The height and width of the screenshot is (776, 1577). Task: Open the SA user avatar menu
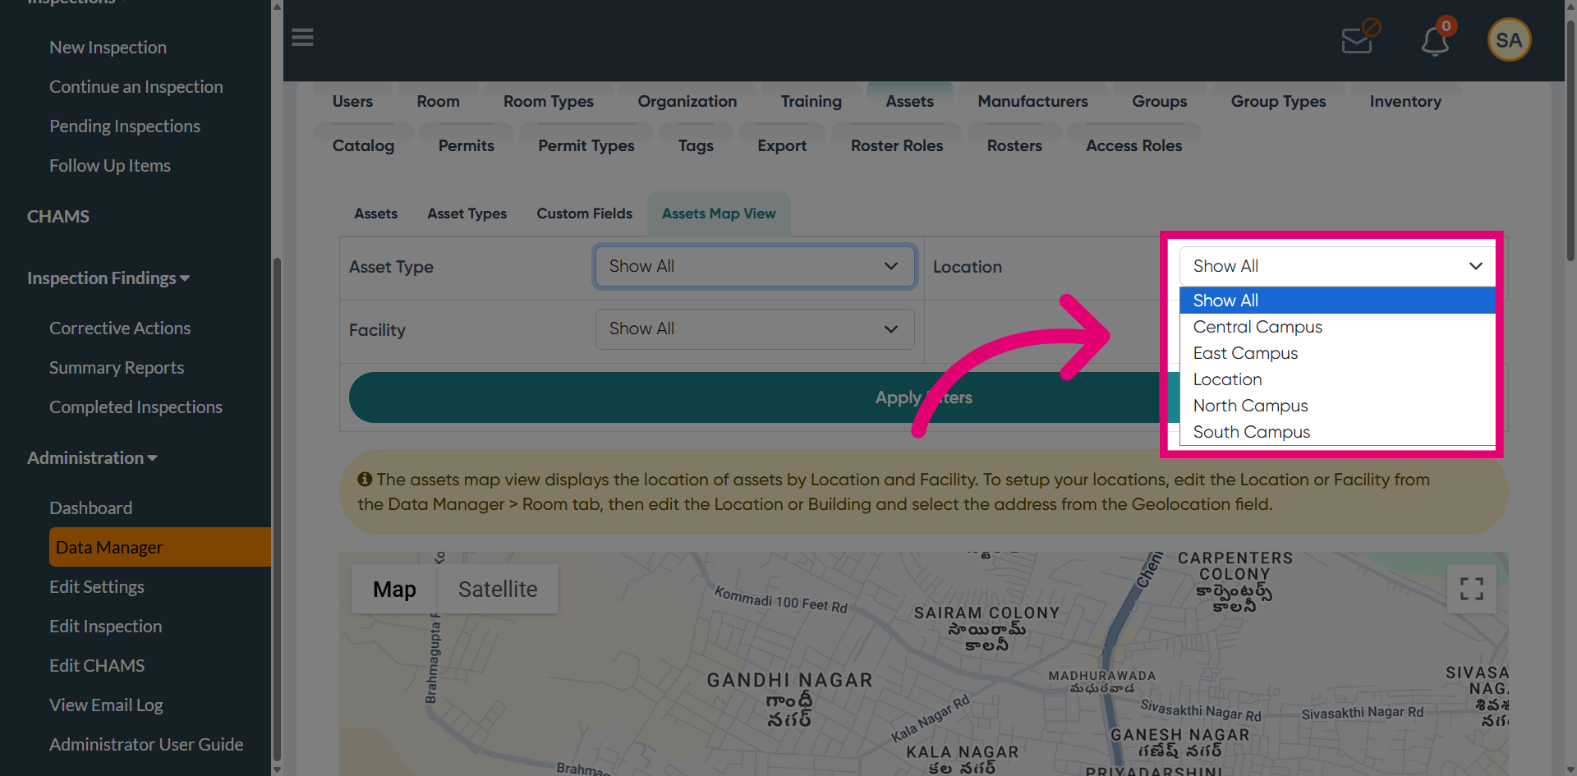click(x=1509, y=39)
